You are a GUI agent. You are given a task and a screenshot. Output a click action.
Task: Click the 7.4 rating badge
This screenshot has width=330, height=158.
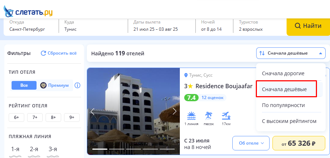pyautogui.click(x=191, y=98)
